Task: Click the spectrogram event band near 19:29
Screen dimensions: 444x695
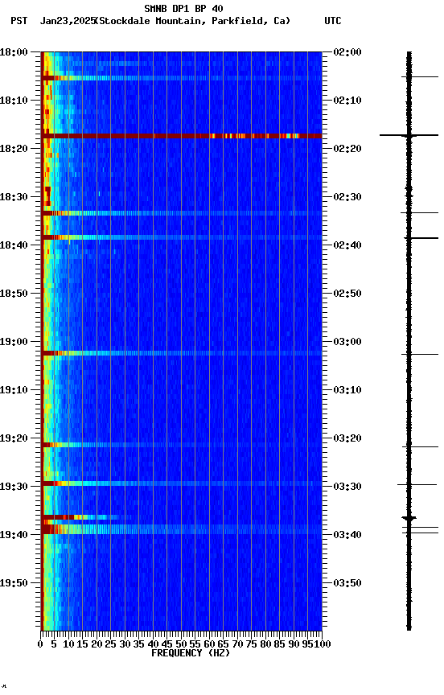Action: coord(181,483)
